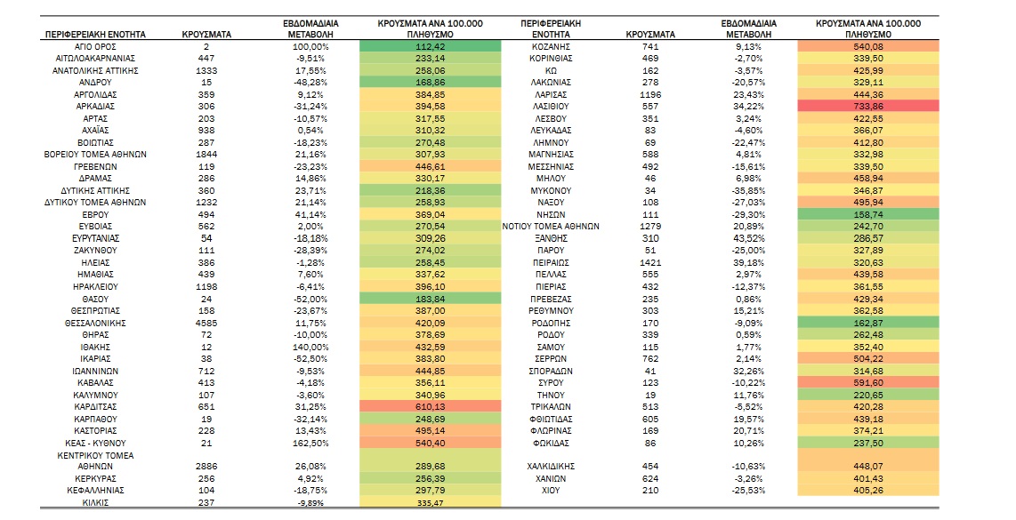Click the ΘΕΣΣΑΛΟΝΙΚΗΣ row label
The image size is (1016, 520).
point(95,324)
